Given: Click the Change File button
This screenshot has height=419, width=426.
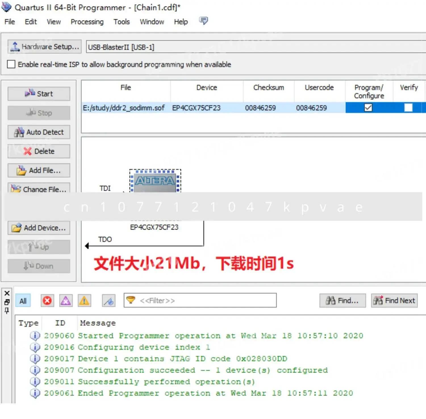Looking at the screenshot, I should (39, 188).
